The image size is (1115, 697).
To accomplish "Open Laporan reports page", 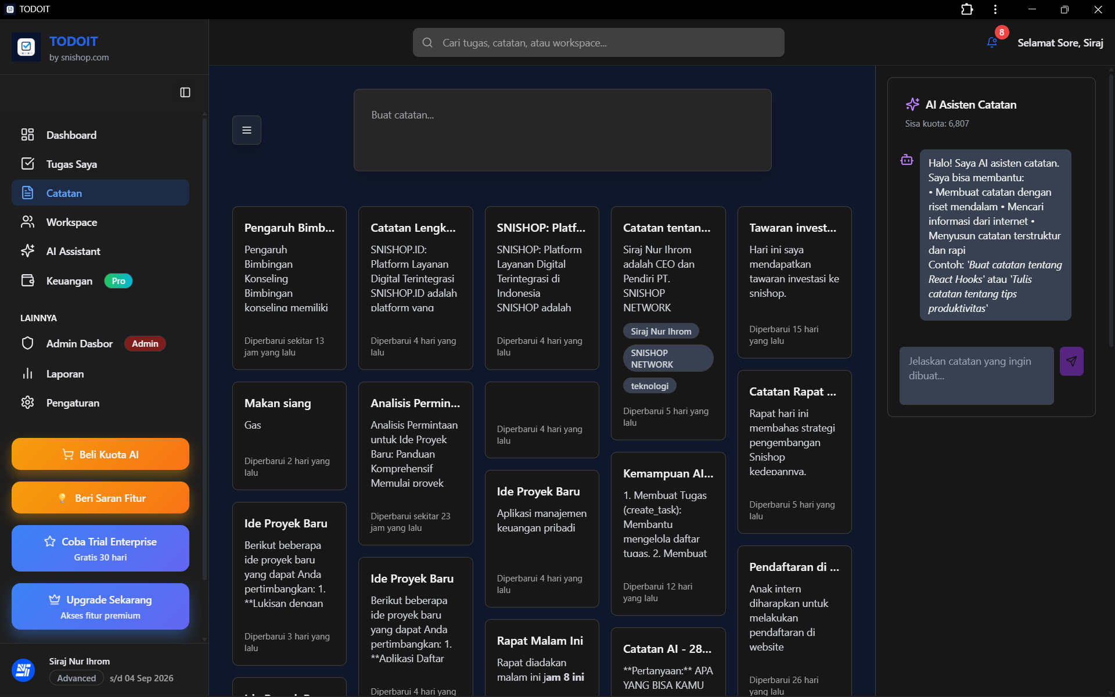I will tap(64, 373).
